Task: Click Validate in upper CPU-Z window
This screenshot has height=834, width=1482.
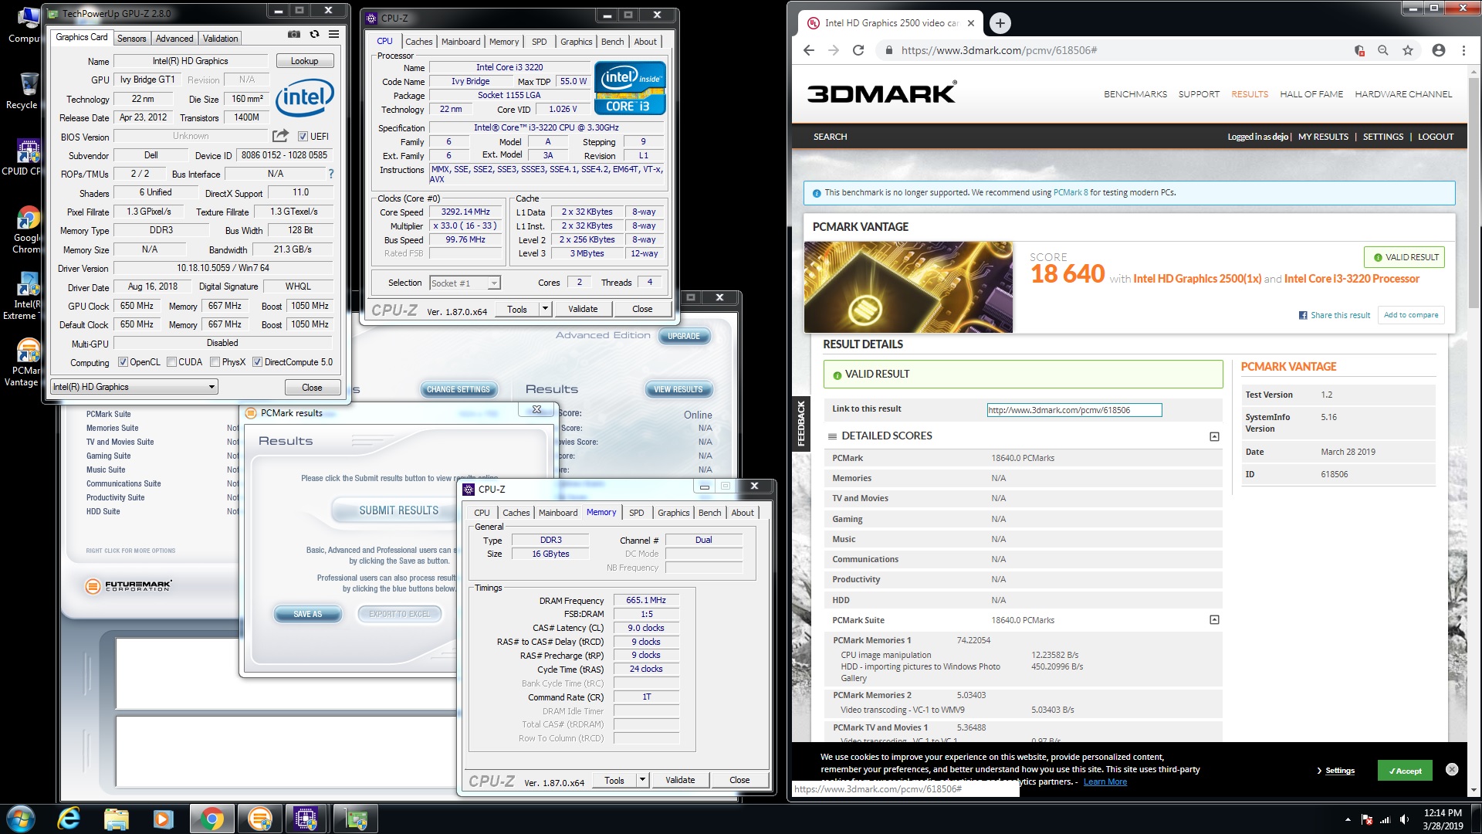Action: tap(583, 309)
